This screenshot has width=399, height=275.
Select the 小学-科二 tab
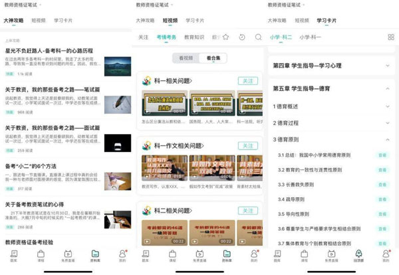[281, 37]
